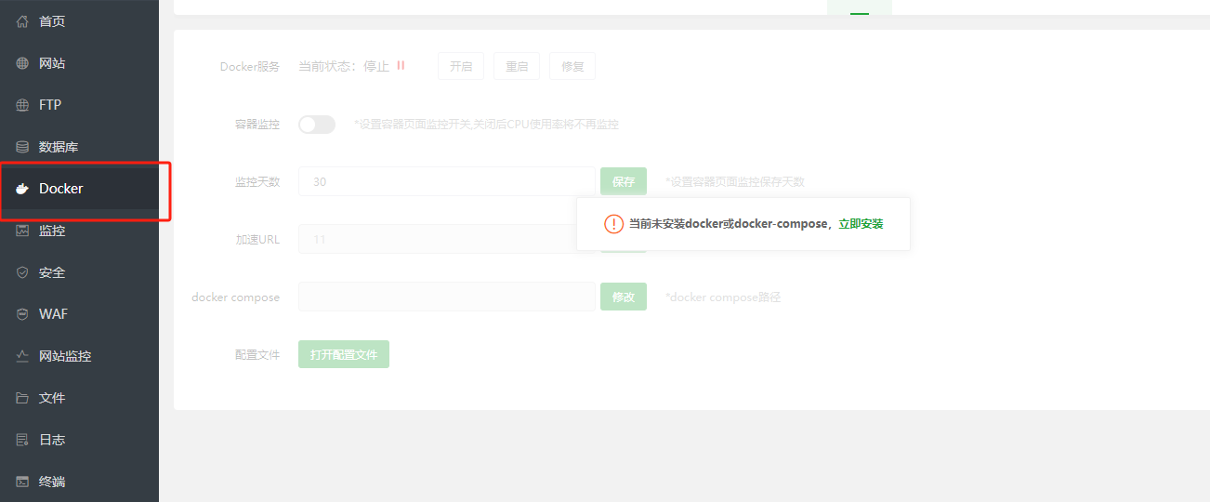
Task: Click the 开启 button for Docker service
Action: click(x=461, y=66)
